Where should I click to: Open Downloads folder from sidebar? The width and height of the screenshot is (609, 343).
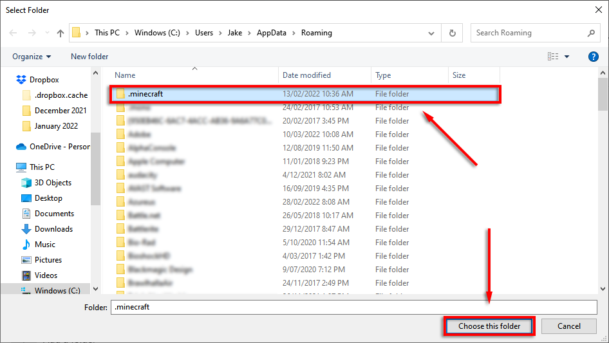53,229
